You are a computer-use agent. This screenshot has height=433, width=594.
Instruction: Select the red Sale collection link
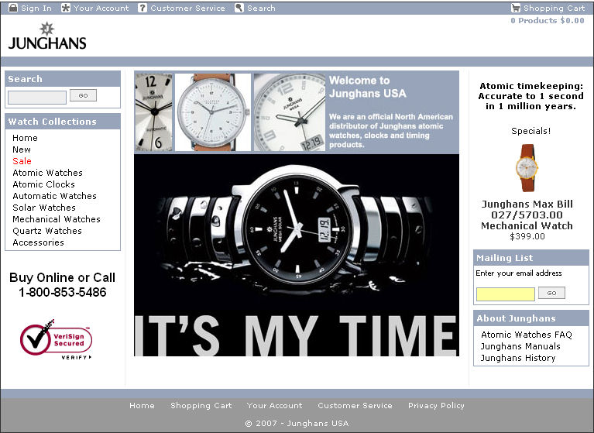[22, 161]
